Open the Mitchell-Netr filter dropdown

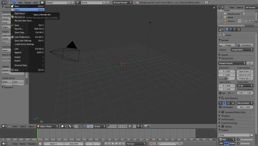coord(245,103)
